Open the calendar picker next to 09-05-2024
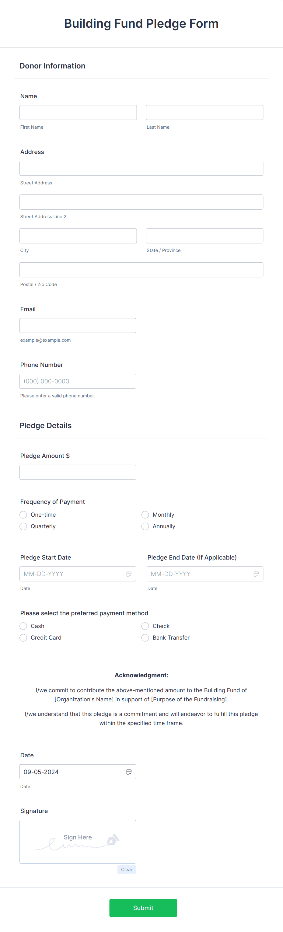The image size is (283, 932). point(129,772)
